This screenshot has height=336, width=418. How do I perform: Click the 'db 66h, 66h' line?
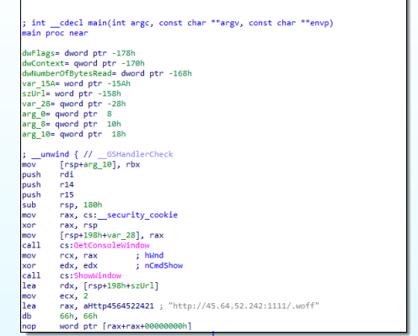click(60, 316)
